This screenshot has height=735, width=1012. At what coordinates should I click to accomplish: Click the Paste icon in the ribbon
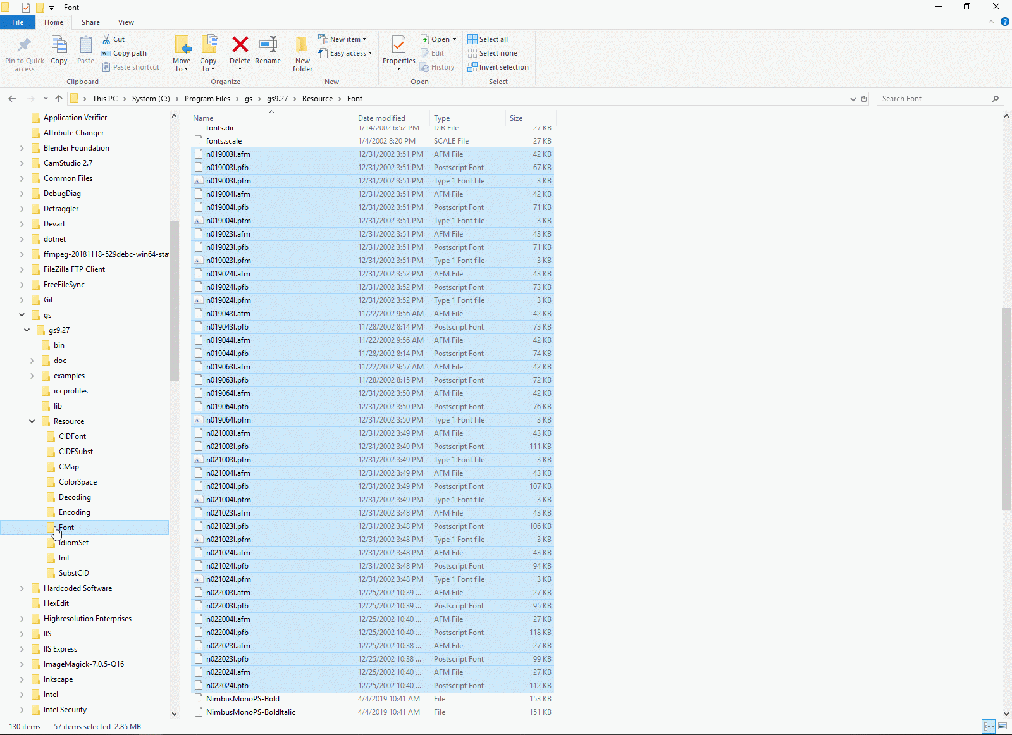[x=85, y=51]
